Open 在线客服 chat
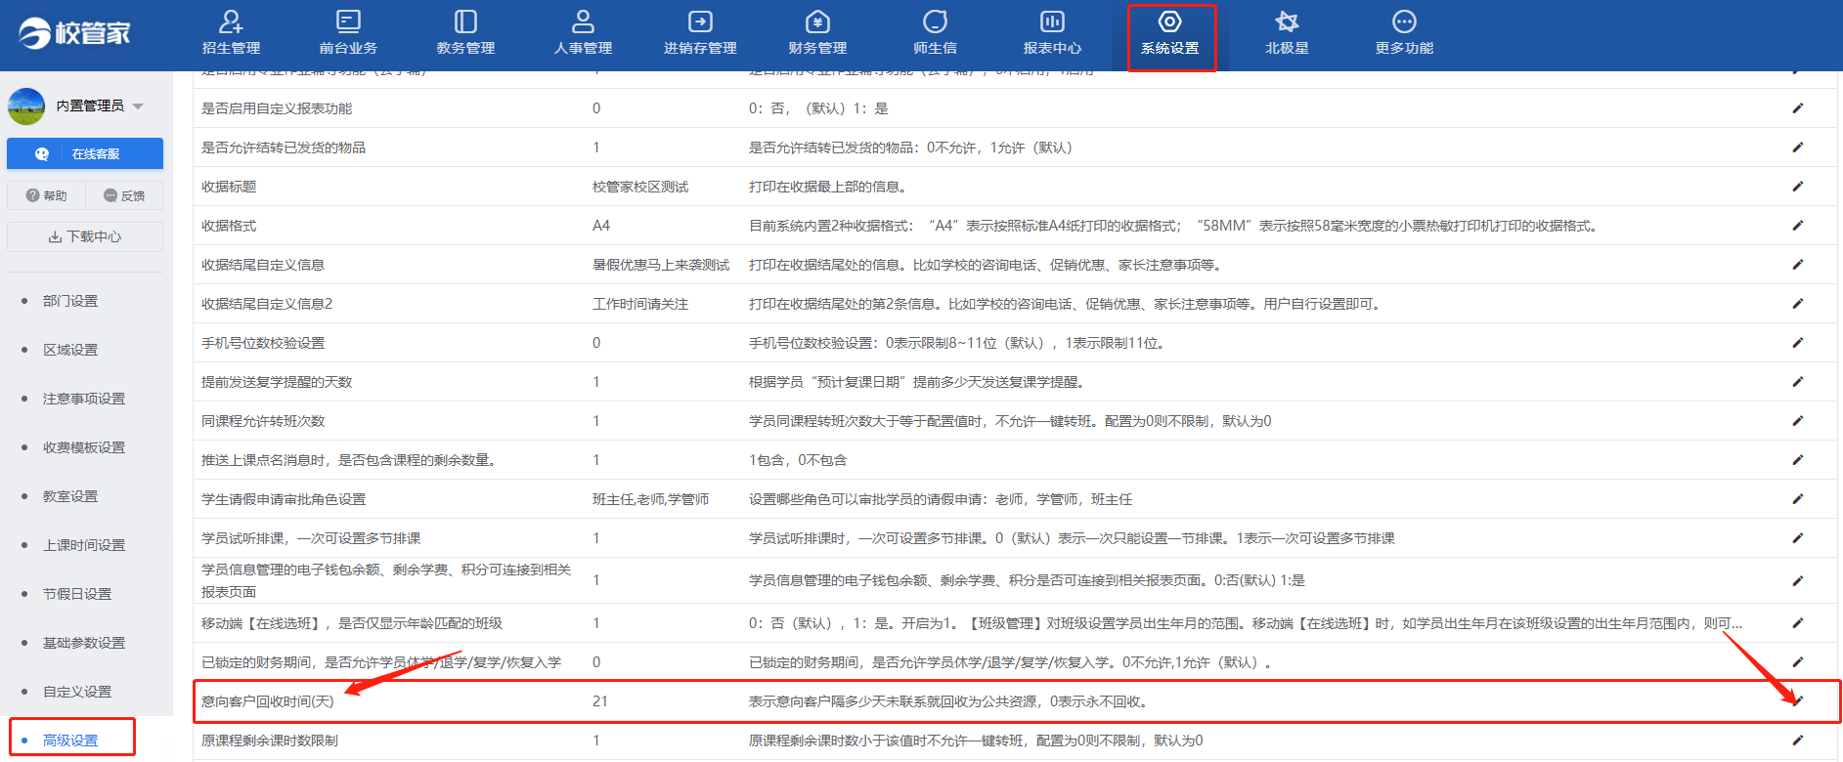Viewport: 1843px width, 762px height. [85, 153]
